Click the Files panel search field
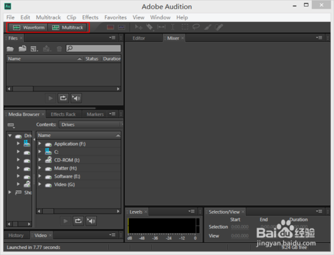Viewport: 334px width, 255px height. tap(94, 48)
